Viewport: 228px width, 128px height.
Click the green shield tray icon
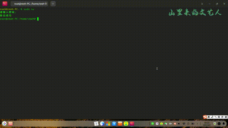click(215, 124)
